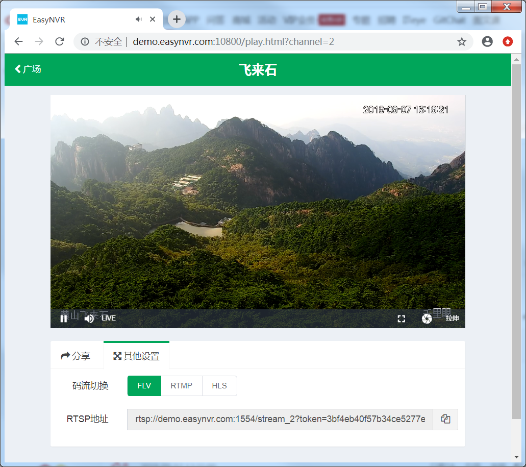Reload the current browser page
Viewport: 526px width, 467px height.
tap(60, 42)
